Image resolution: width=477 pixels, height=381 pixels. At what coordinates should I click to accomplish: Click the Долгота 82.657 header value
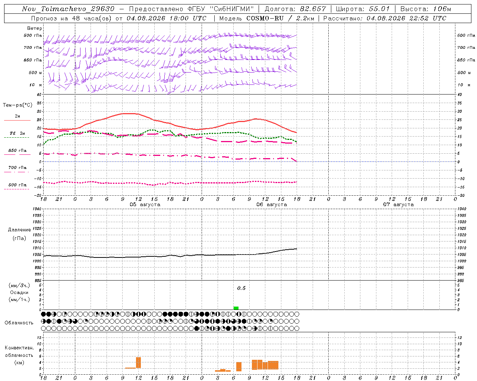[x=295, y=9]
